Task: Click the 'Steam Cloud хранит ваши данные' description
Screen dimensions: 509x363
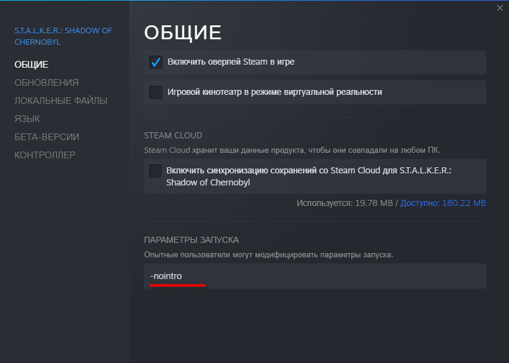Action: coord(292,150)
